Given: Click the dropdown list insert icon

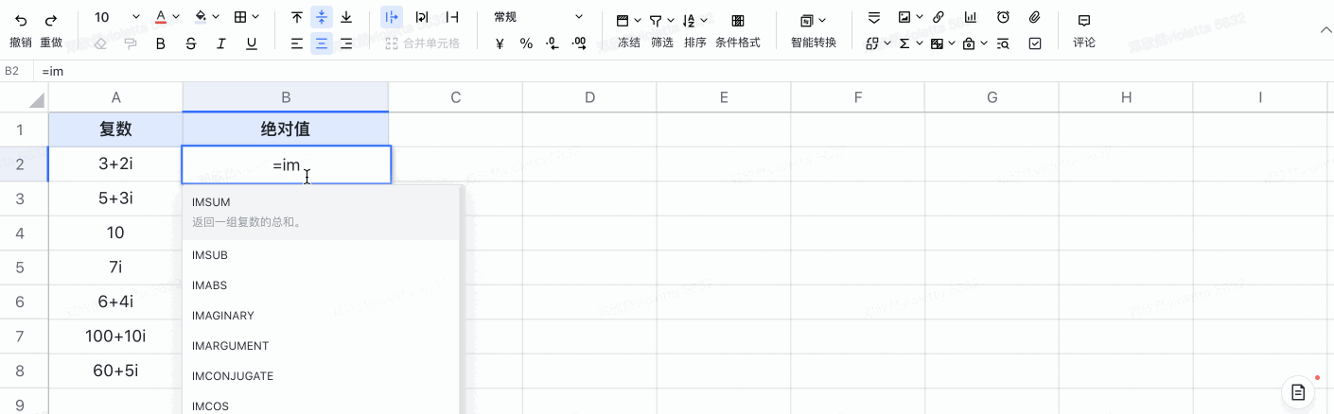Looking at the screenshot, I should click(874, 17).
